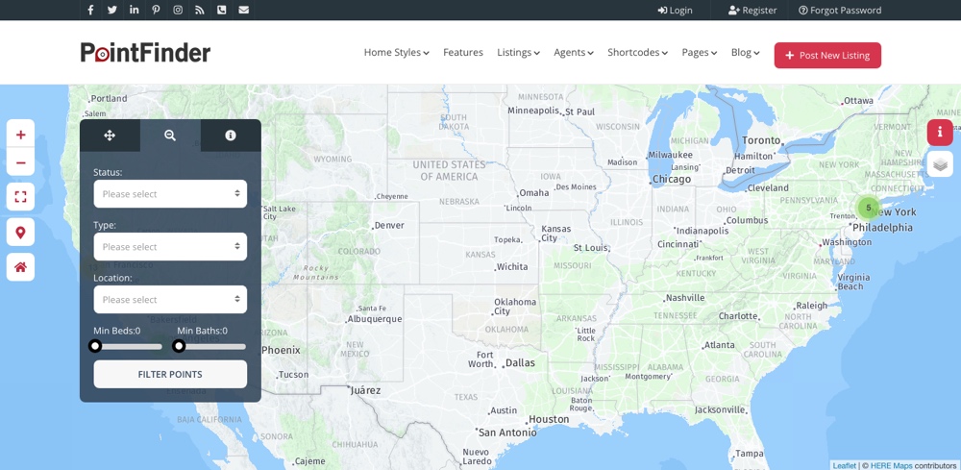This screenshot has height=470, width=961.
Task: Expand the Home Styles menu
Action: pos(397,53)
